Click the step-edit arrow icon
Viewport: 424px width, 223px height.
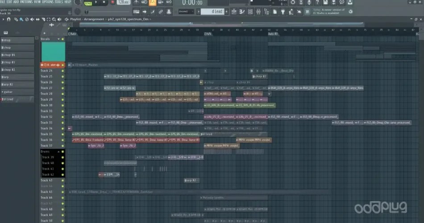point(145,12)
